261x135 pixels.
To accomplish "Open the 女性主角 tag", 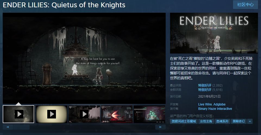I will tap(206, 121).
